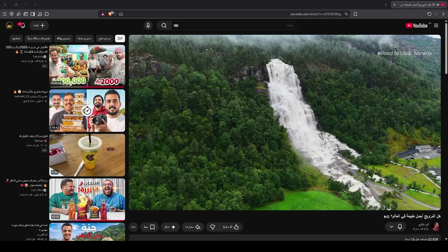This screenshot has height=252, width=448.
Task: Open the account avatar menu
Action: click(9, 26)
